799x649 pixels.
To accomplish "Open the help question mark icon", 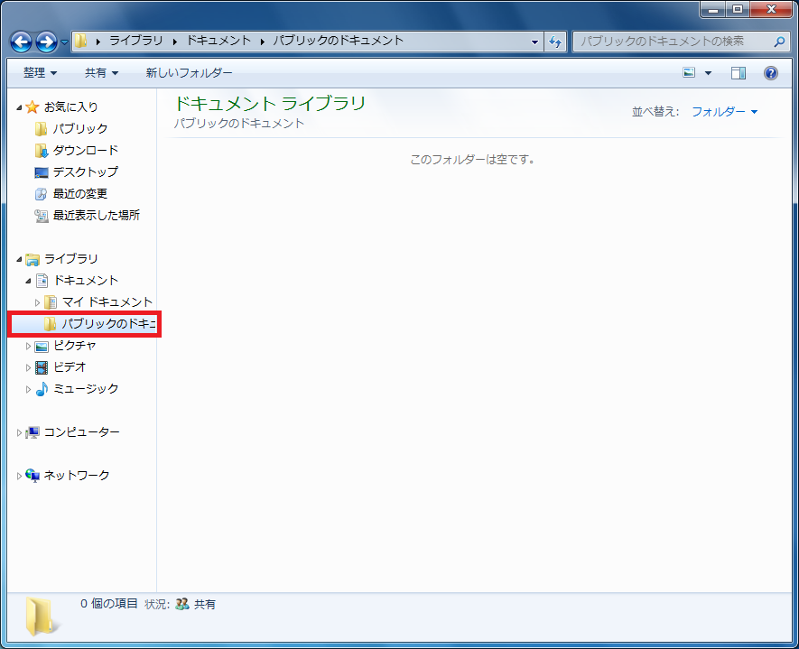I will 770,73.
